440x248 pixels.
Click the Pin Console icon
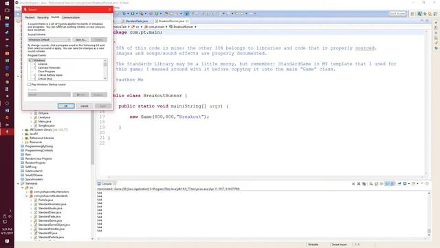point(399,184)
